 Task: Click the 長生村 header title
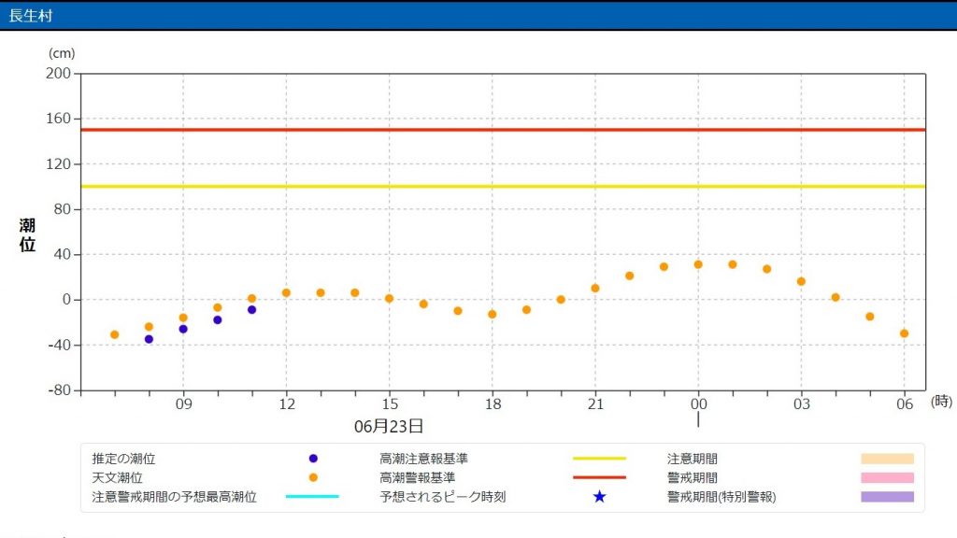(x=31, y=15)
